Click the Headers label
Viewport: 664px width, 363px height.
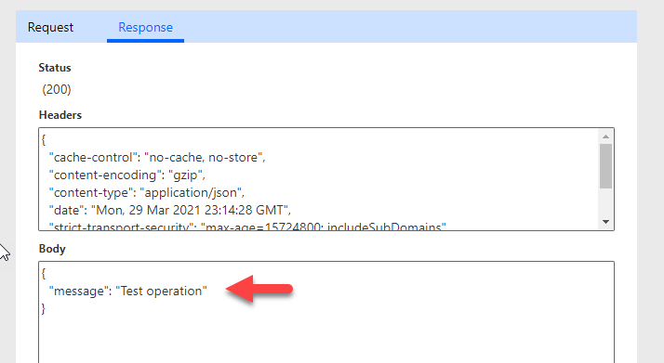(x=60, y=115)
